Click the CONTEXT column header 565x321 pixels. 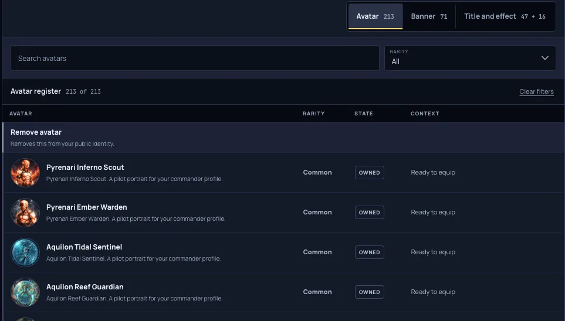point(425,114)
